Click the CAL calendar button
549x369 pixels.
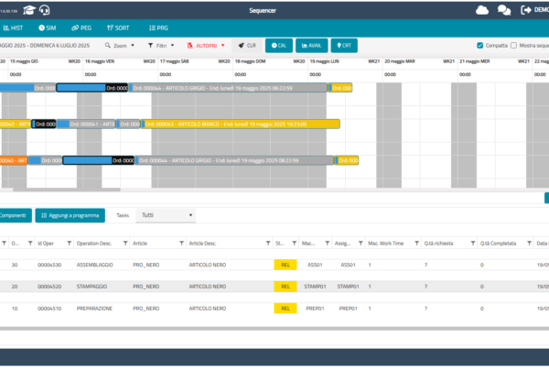(279, 46)
